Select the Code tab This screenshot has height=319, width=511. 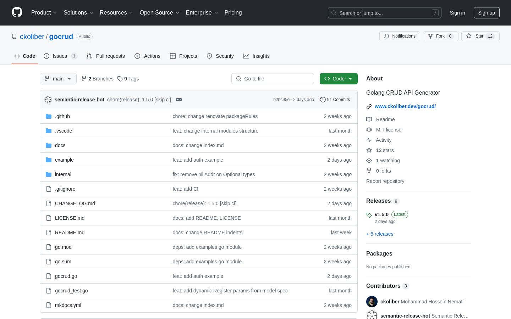tap(25, 56)
